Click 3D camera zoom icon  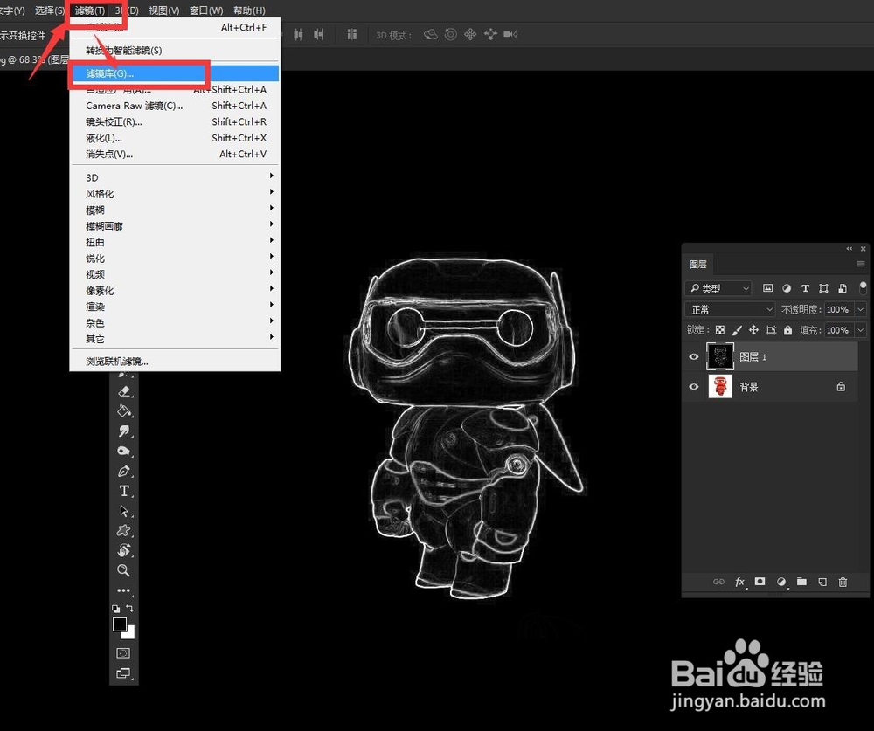(510, 35)
